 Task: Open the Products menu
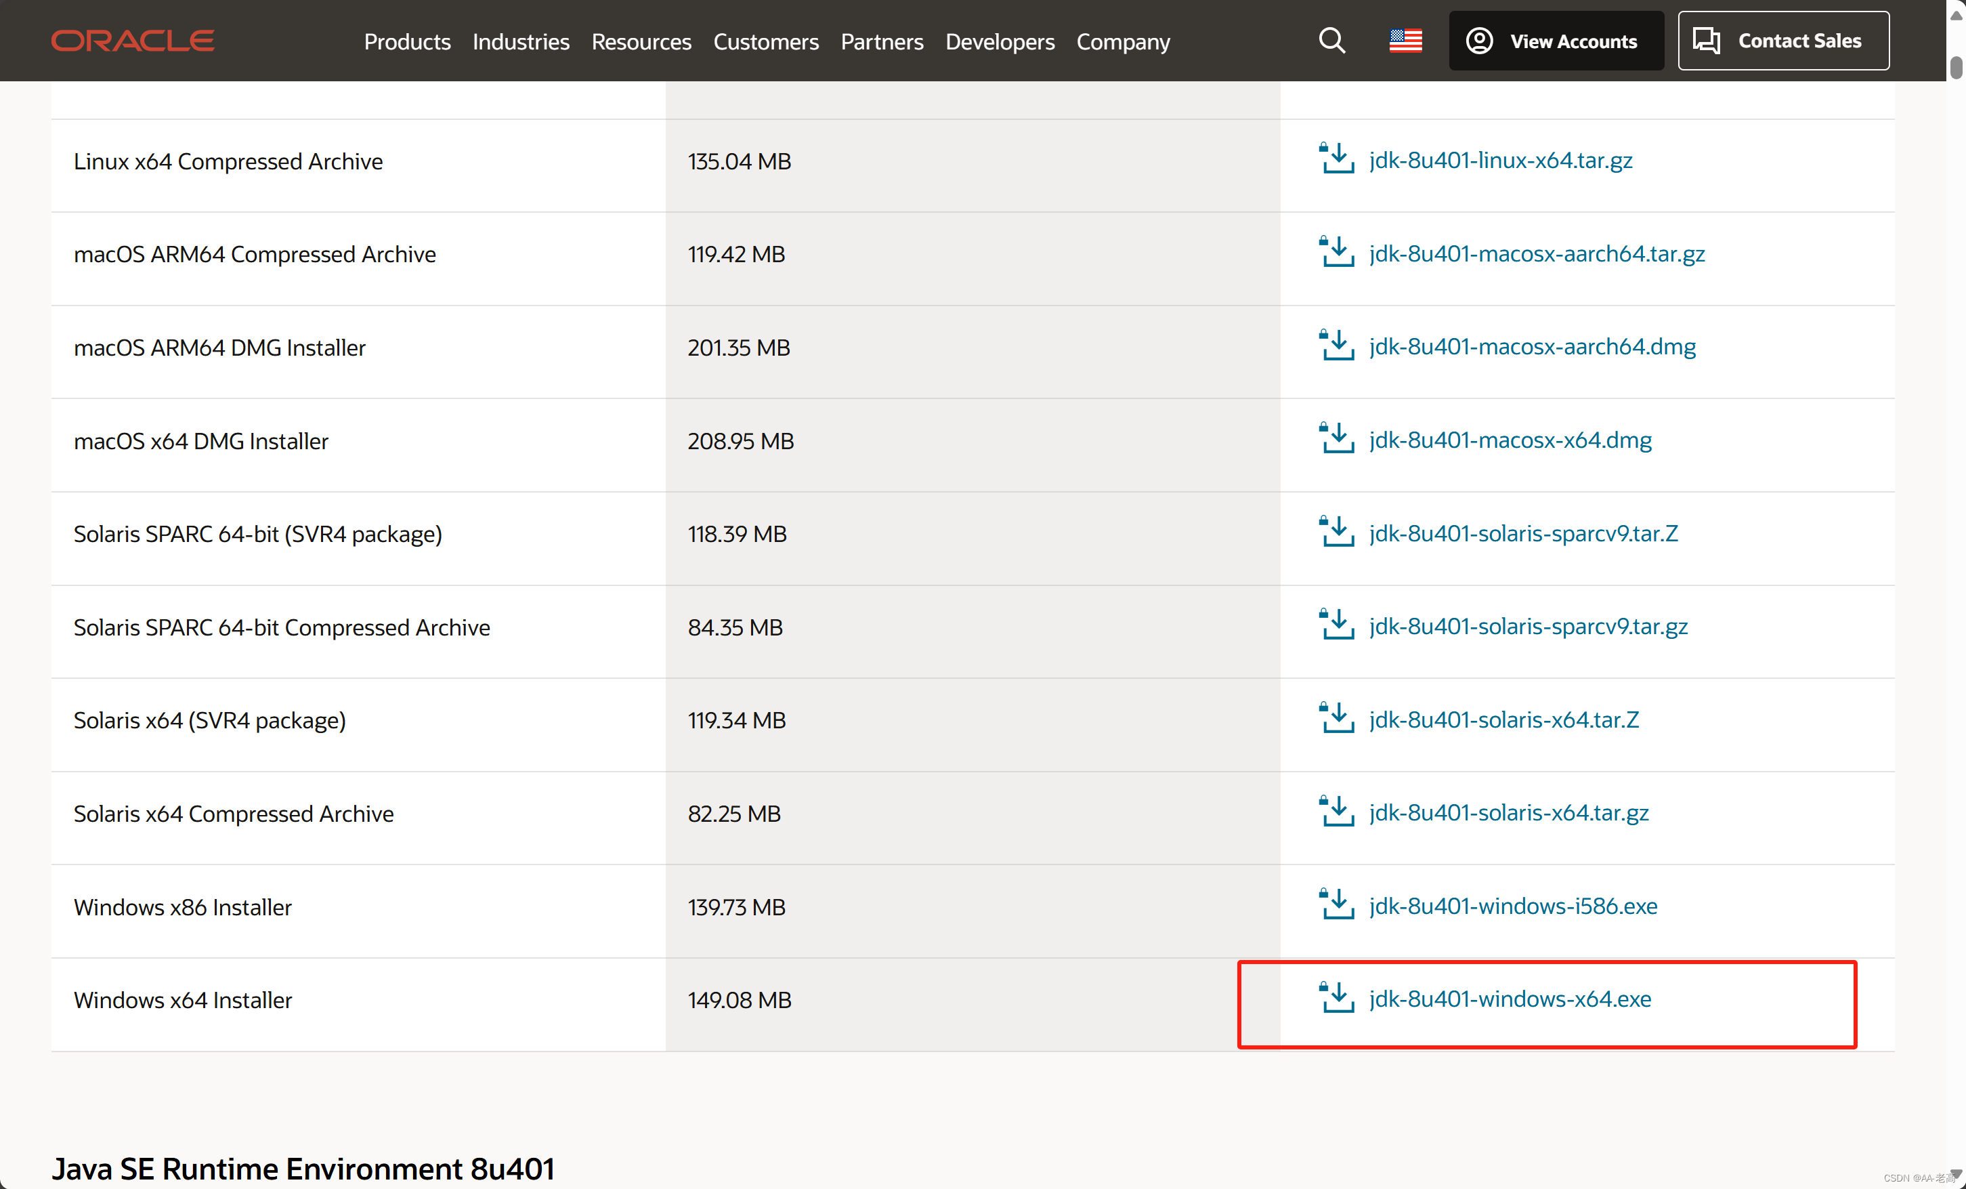407,41
